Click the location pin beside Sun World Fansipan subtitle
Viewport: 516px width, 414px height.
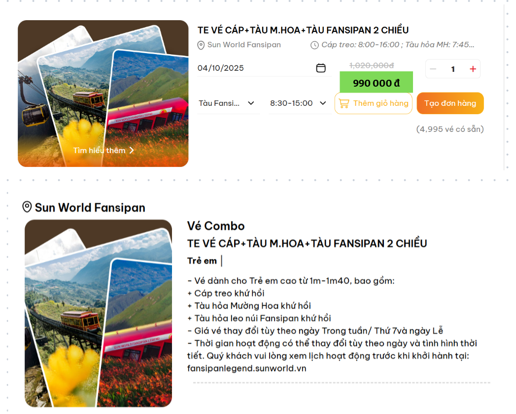click(x=201, y=45)
